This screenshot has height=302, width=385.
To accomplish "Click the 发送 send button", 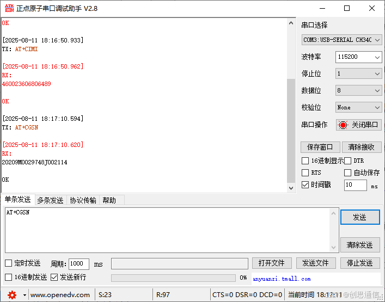I will (x=360, y=217).
